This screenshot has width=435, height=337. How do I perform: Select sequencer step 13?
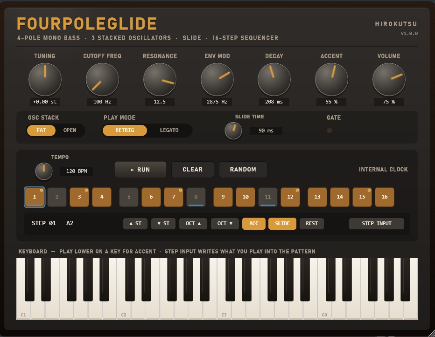click(x=317, y=197)
